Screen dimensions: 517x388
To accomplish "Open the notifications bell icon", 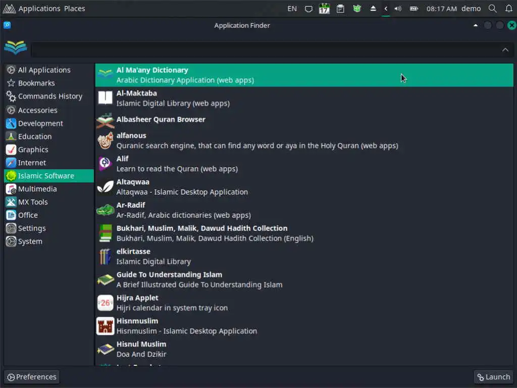I will pos(509,9).
